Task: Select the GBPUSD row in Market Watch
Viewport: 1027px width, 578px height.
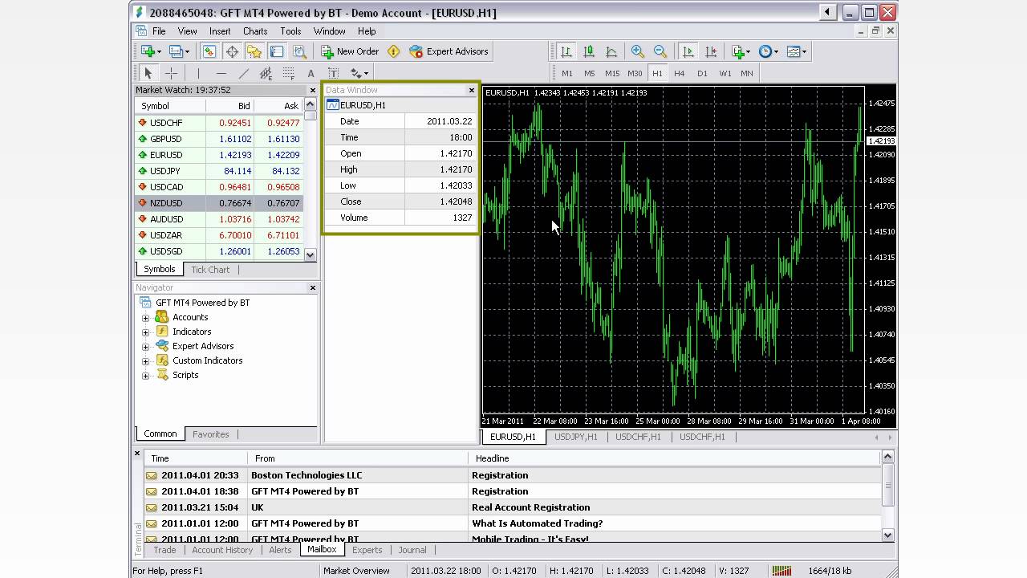Action: click(x=220, y=139)
